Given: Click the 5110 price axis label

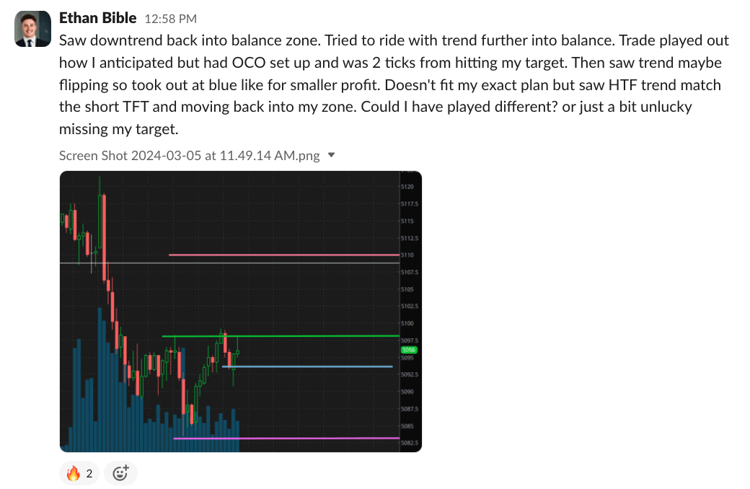Looking at the screenshot, I should (407, 255).
